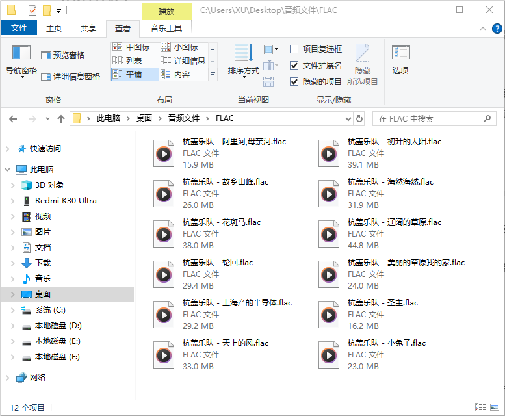
Task: Enable item check boxes (项目复选框)
Action: pyautogui.click(x=316, y=49)
